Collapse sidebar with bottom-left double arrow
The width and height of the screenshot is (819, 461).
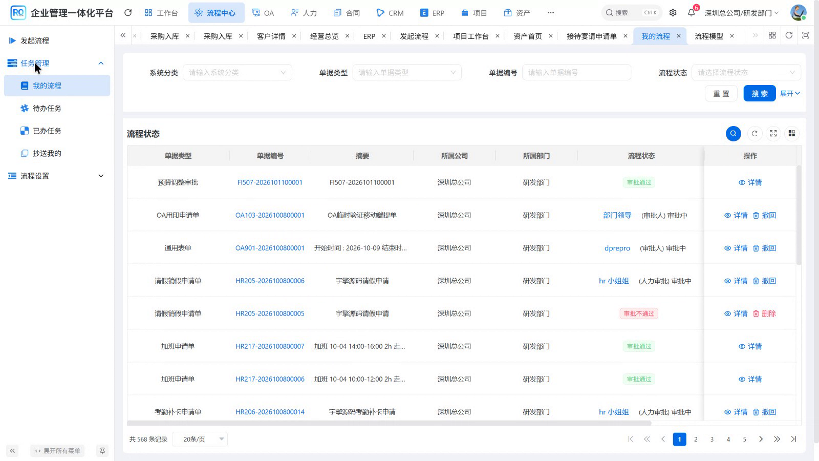pos(12,451)
